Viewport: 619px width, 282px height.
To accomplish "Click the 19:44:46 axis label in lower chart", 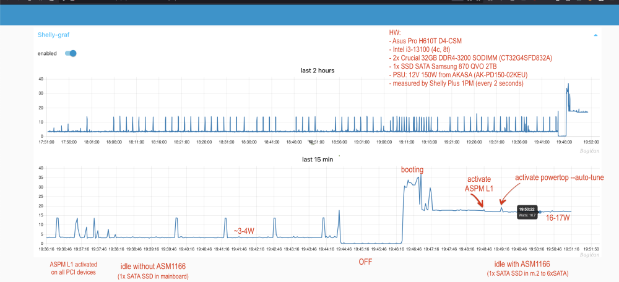I will 344,249.
